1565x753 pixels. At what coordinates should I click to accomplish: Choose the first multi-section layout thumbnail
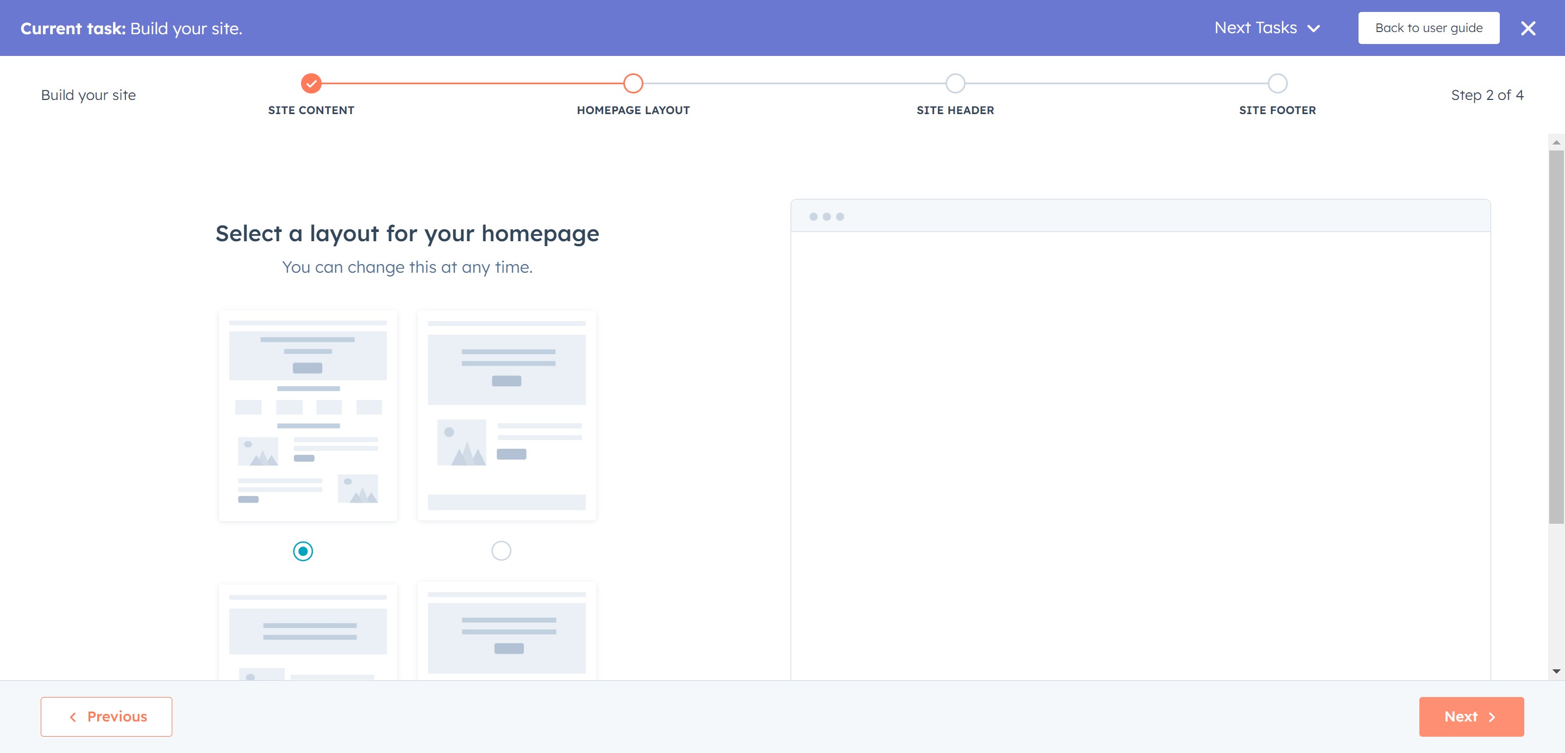click(x=308, y=416)
